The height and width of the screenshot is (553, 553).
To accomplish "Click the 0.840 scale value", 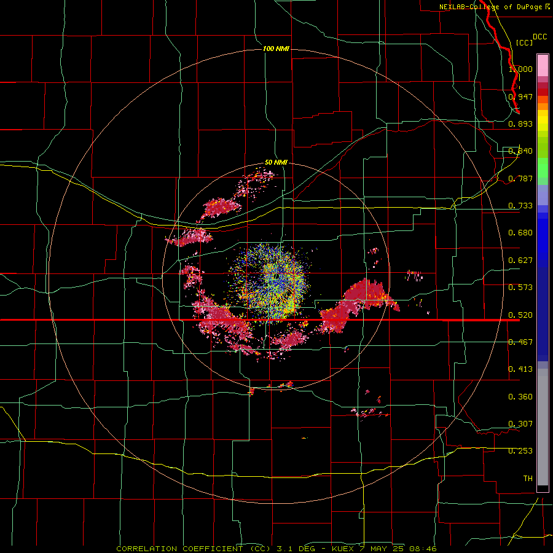I will click(520, 151).
